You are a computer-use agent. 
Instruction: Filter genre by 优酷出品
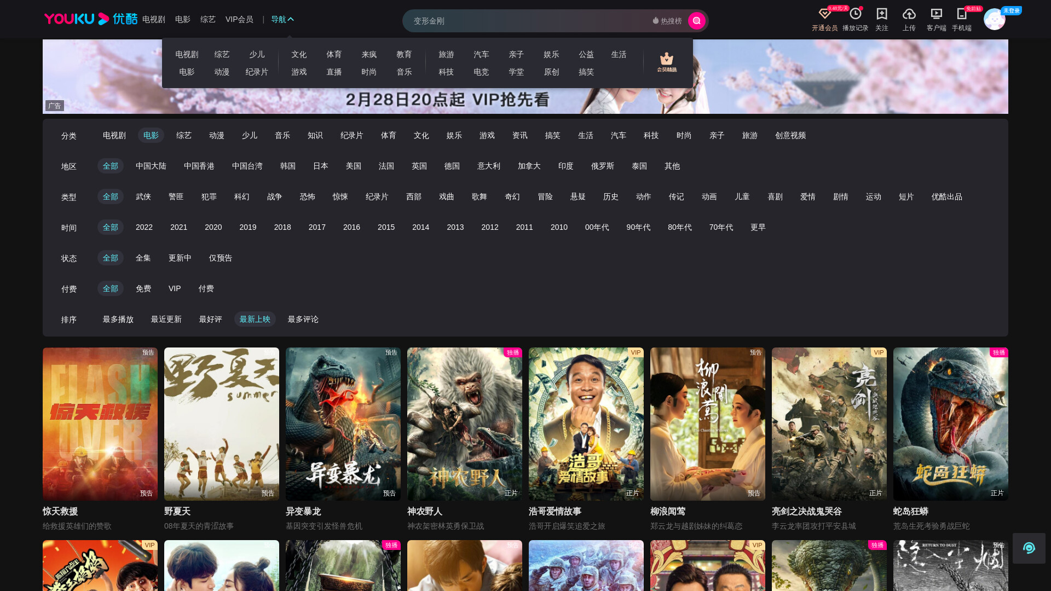(947, 196)
